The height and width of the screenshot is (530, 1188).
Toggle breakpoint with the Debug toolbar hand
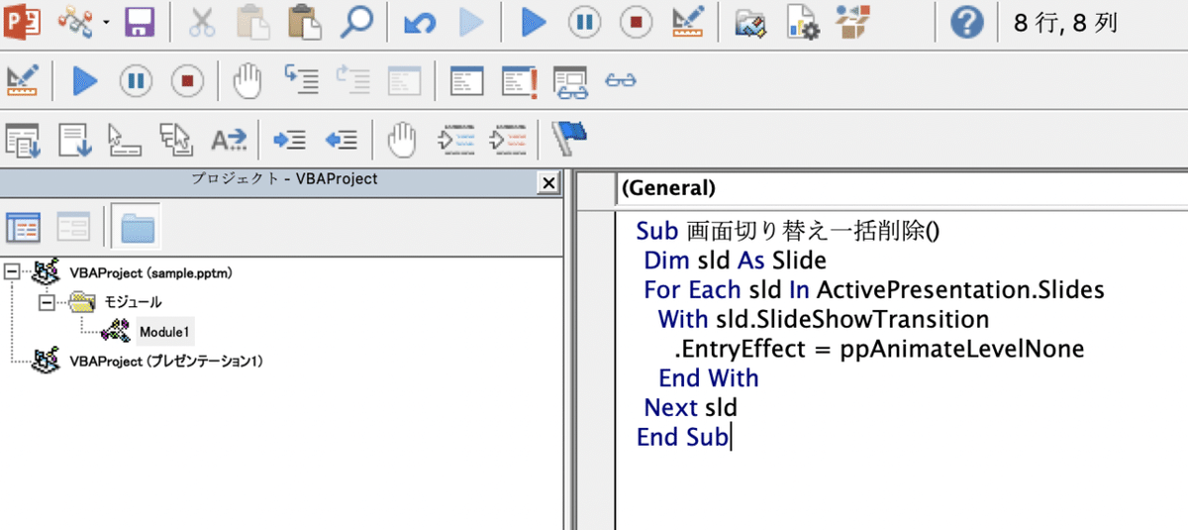(x=247, y=81)
